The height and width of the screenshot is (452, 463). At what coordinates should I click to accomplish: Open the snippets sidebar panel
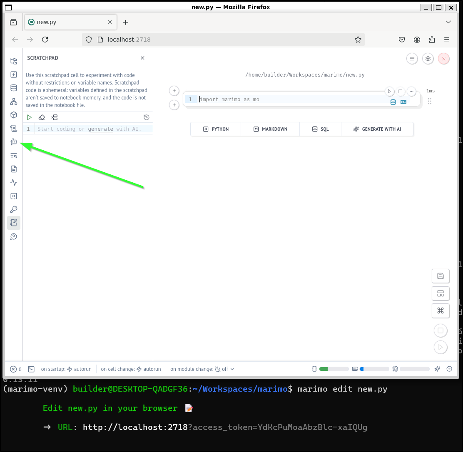pyautogui.click(x=14, y=196)
